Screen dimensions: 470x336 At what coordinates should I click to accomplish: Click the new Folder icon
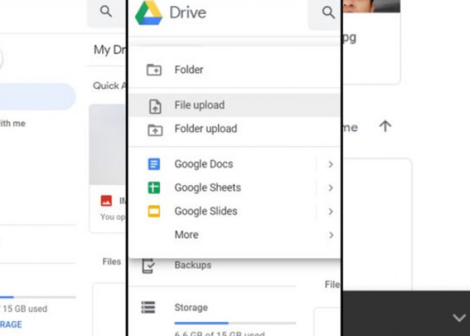(154, 70)
